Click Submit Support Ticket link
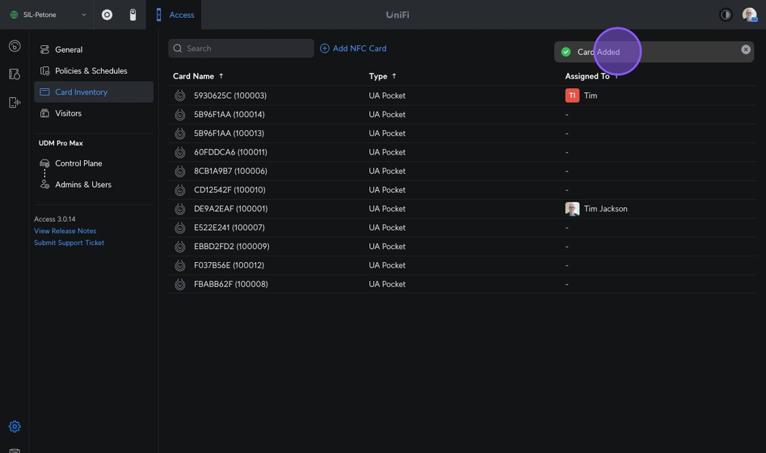Viewport: 766px width, 453px height. 69,242
